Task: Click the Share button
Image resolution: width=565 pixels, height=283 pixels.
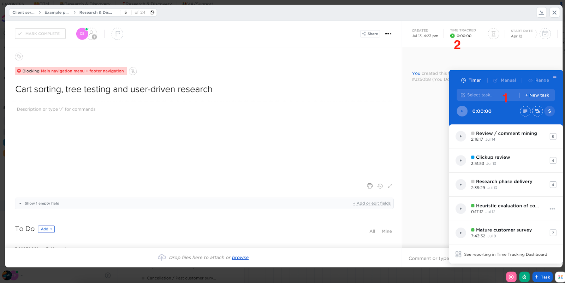Action: 370,34
